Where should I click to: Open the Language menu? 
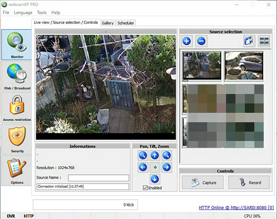[x=23, y=13]
